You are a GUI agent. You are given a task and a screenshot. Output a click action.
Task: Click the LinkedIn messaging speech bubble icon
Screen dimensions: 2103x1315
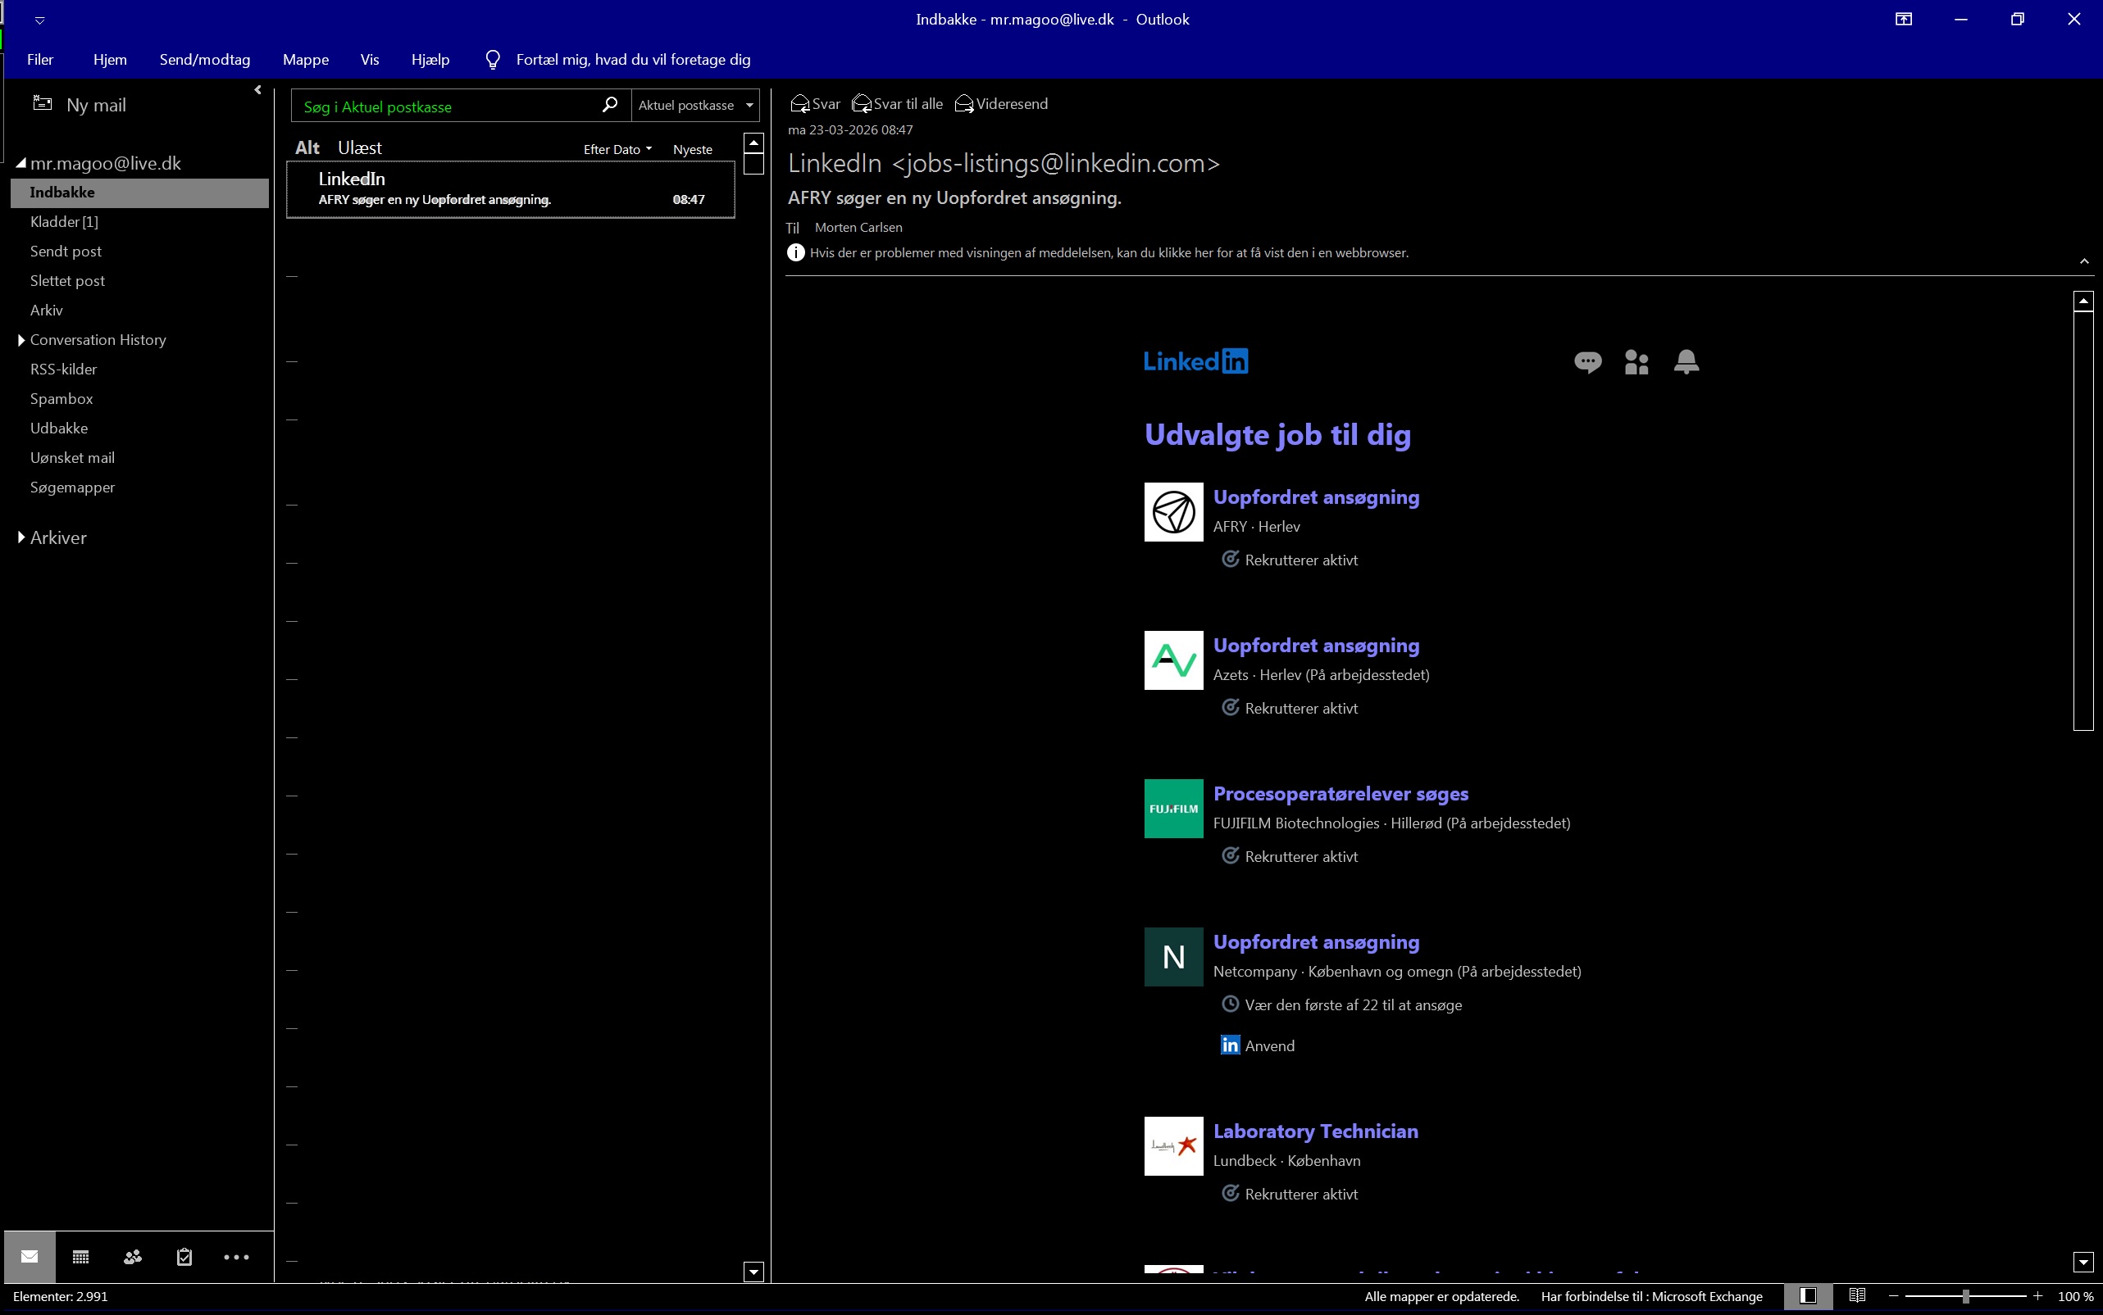(x=1588, y=362)
